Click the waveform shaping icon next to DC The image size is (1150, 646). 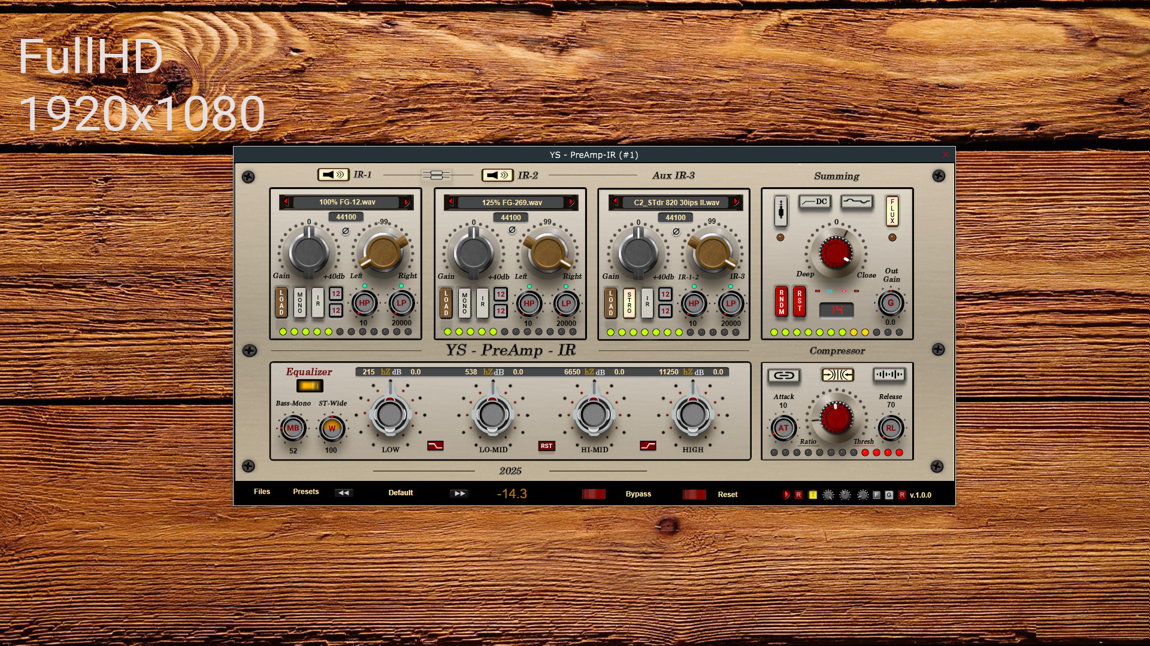click(856, 202)
